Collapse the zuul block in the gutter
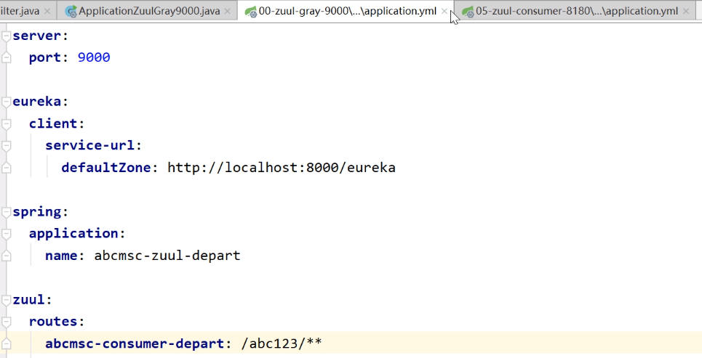This screenshot has width=702, height=358. point(7,299)
